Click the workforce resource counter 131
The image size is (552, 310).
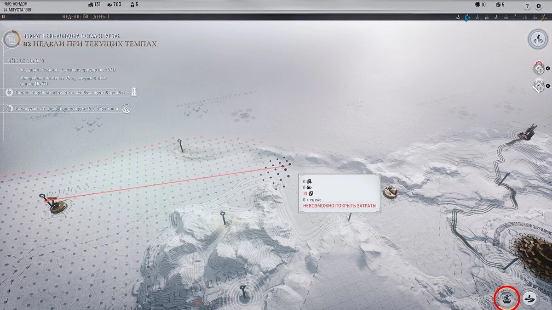94,5
